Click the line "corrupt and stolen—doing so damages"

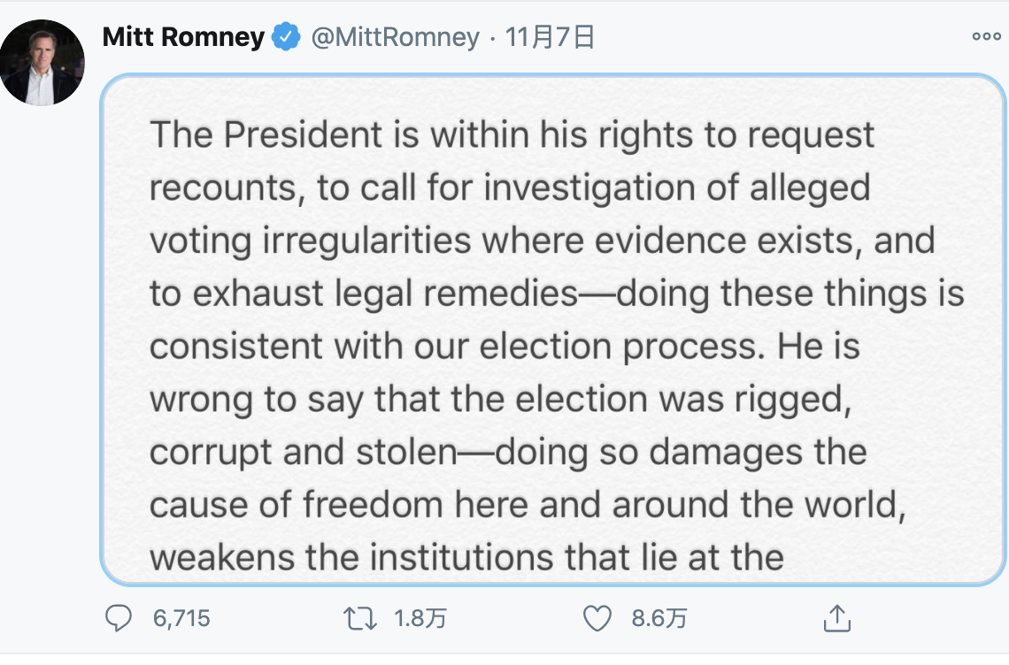[x=508, y=453]
